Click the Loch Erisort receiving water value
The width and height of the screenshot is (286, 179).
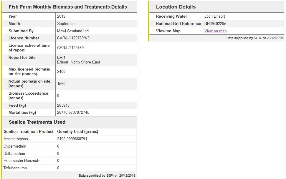214,16
